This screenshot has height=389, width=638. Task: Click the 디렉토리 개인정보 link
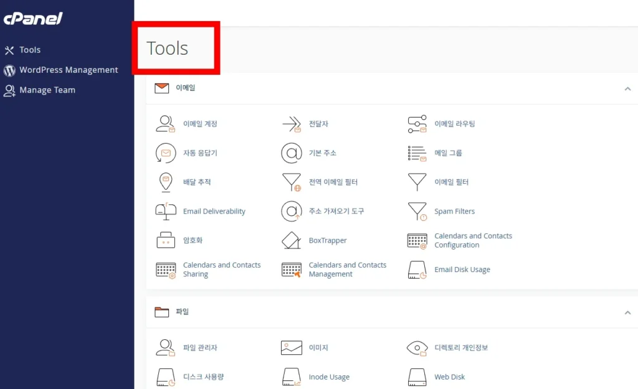point(461,347)
